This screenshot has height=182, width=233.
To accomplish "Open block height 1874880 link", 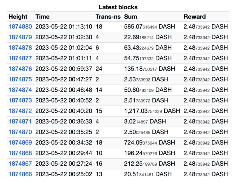I will pos(20,27).
